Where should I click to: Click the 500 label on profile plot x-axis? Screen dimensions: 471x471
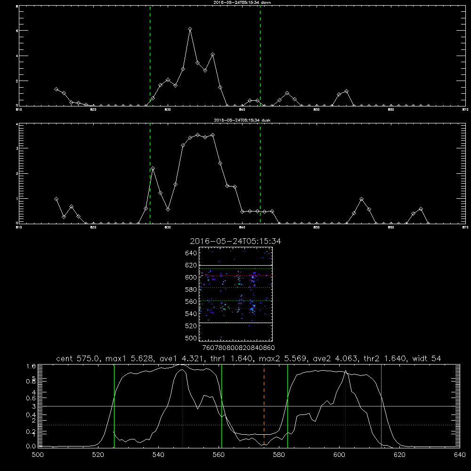pos(38,455)
